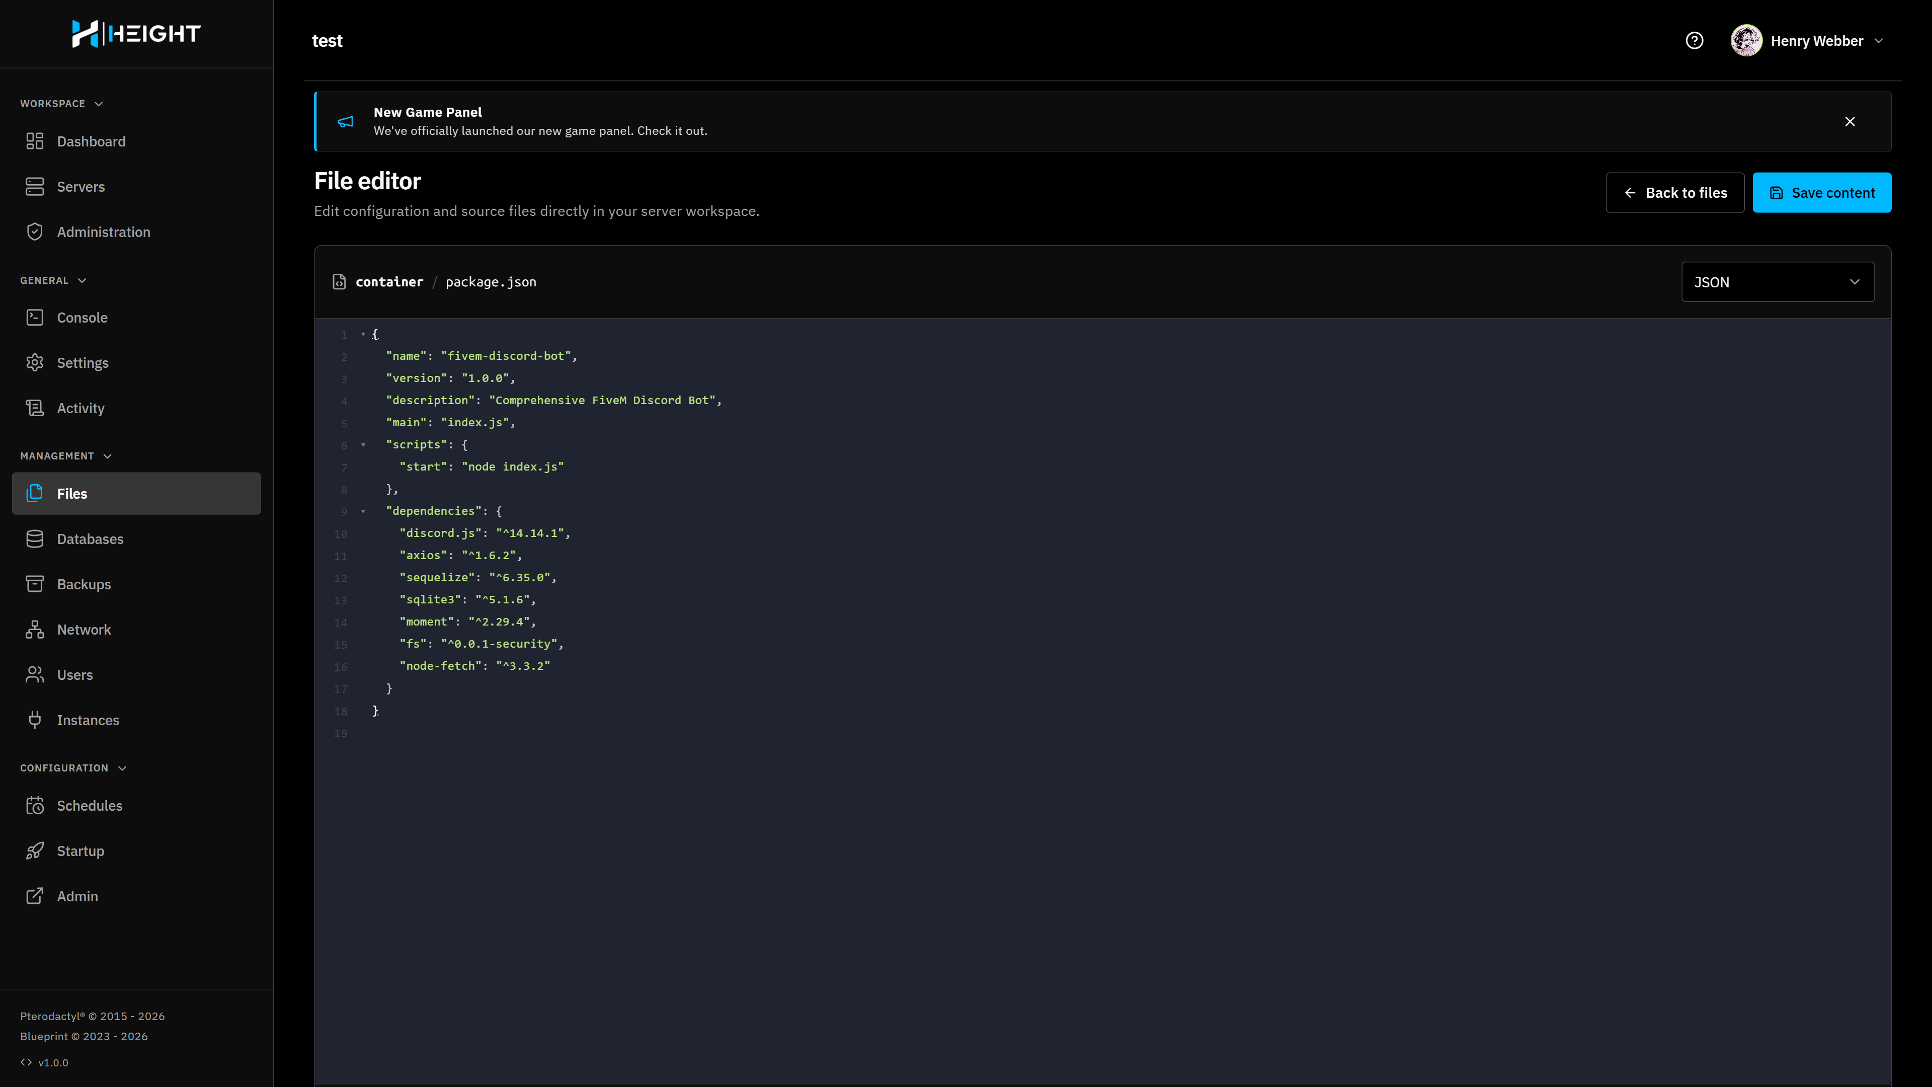This screenshot has width=1932, height=1087.
Task: Fold the root object on line 1
Action: pos(363,335)
